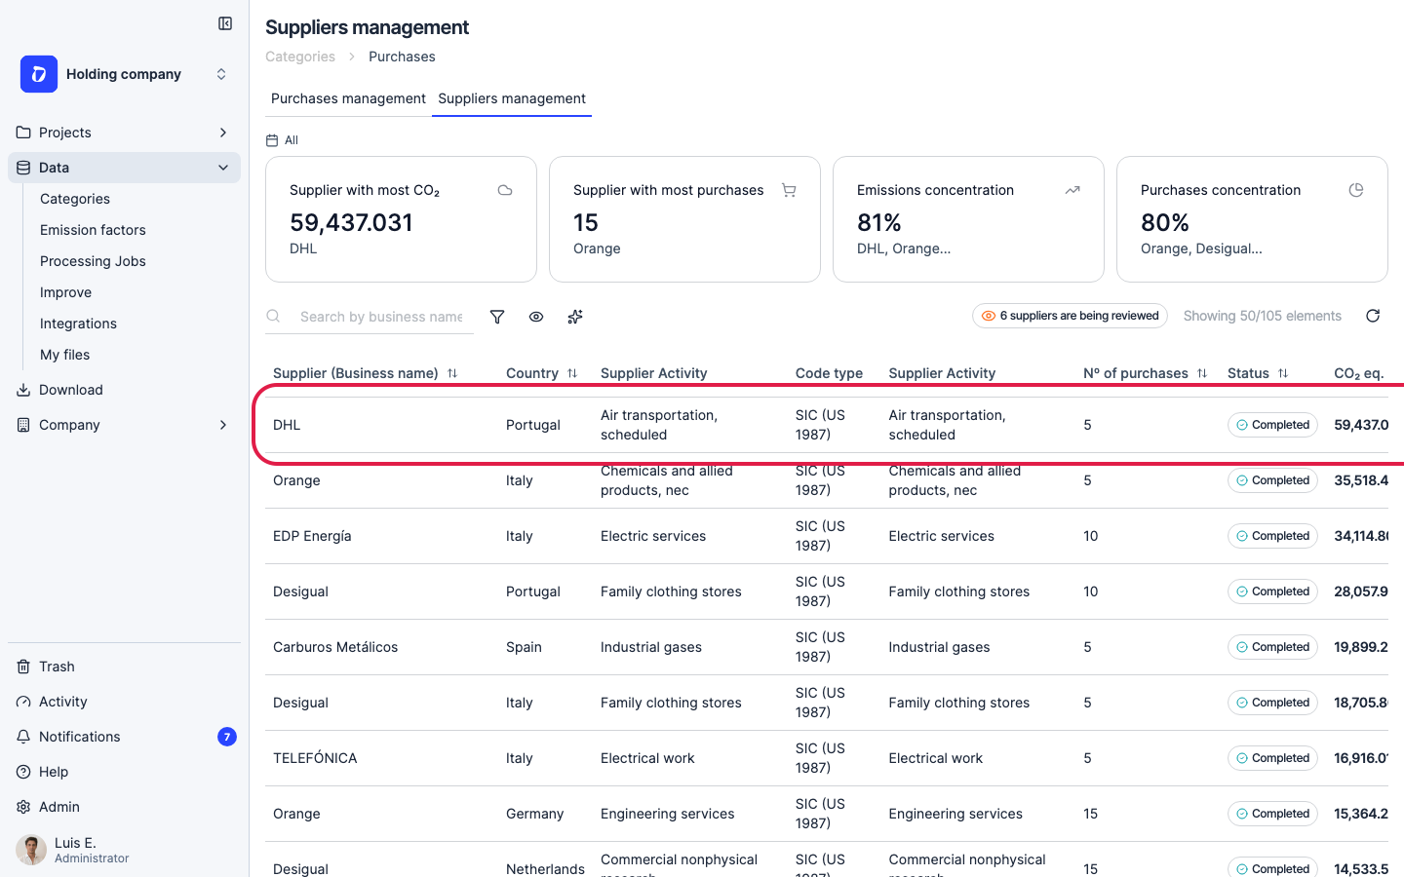This screenshot has width=1404, height=877.
Task: Click the pie chart icon on Purchases concentration
Action: click(x=1356, y=190)
